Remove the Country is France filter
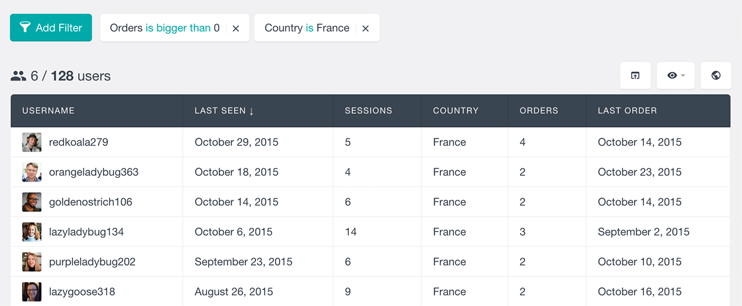 [x=365, y=28]
